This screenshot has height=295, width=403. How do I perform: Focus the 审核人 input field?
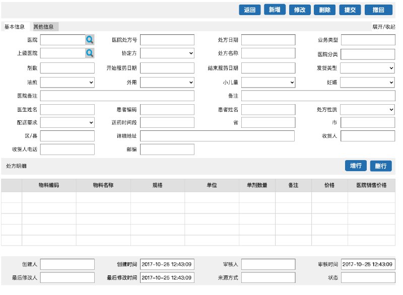click(x=268, y=264)
